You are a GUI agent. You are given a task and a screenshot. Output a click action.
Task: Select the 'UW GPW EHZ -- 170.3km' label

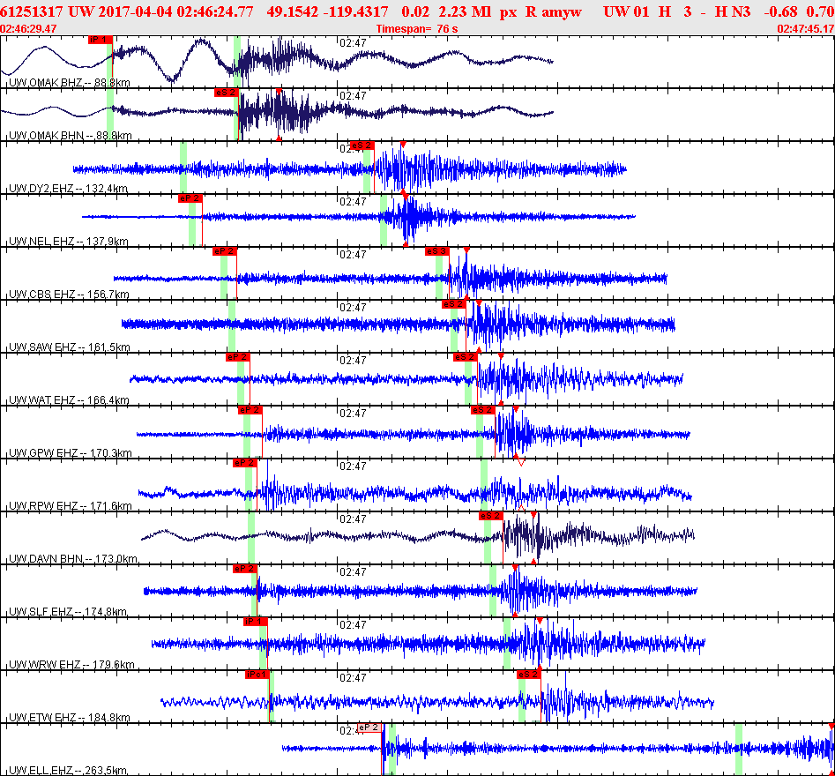click(71, 452)
